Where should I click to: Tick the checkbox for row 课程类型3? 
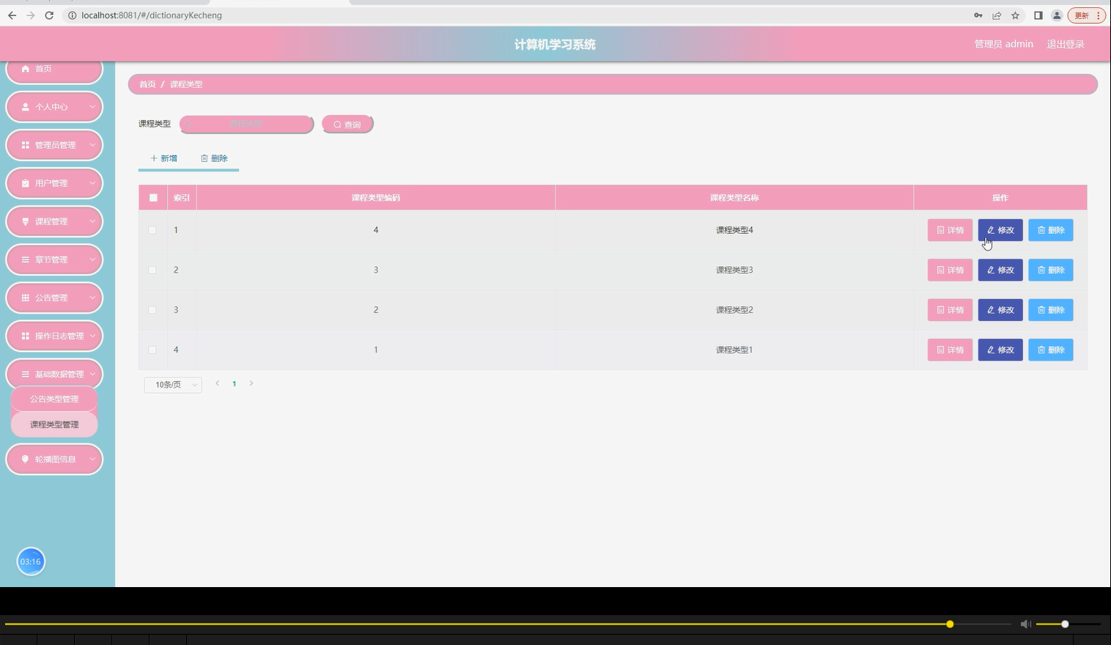tap(152, 270)
